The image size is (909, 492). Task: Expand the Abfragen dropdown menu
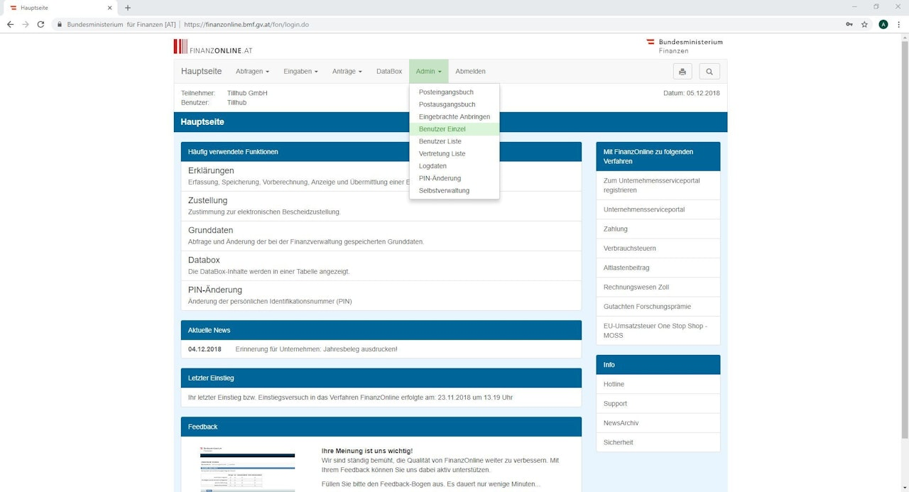click(252, 72)
